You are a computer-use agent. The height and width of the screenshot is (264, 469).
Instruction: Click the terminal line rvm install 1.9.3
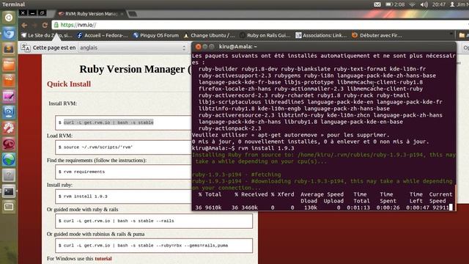pyautogui.click(x=243, y=148)
